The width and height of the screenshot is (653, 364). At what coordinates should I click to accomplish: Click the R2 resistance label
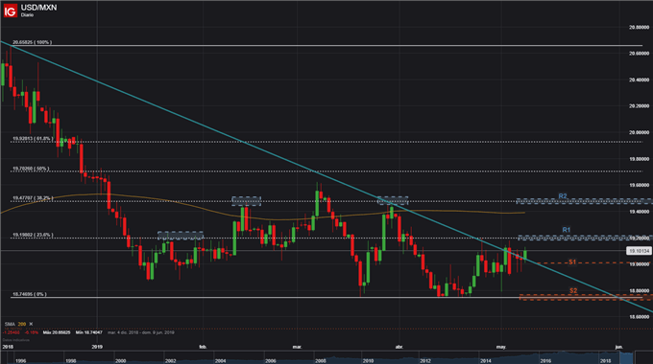(563, 195)
